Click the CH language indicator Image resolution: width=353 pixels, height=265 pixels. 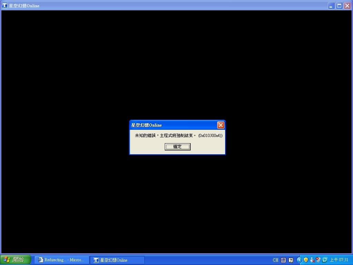tap(275, 260)
